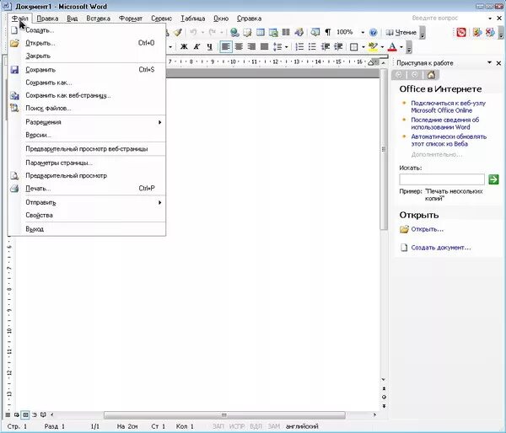Apply bulleted list formatting

point(312,47)
